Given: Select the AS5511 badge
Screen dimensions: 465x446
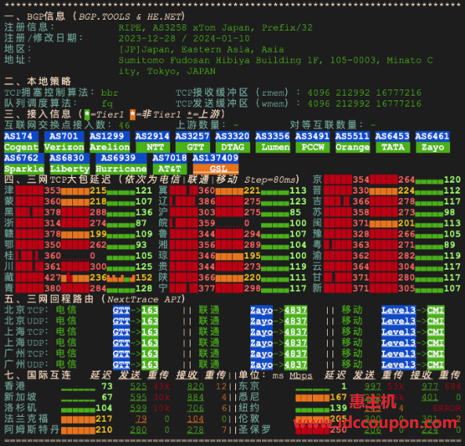Looking at the screenshot, I should coord(352,136).
